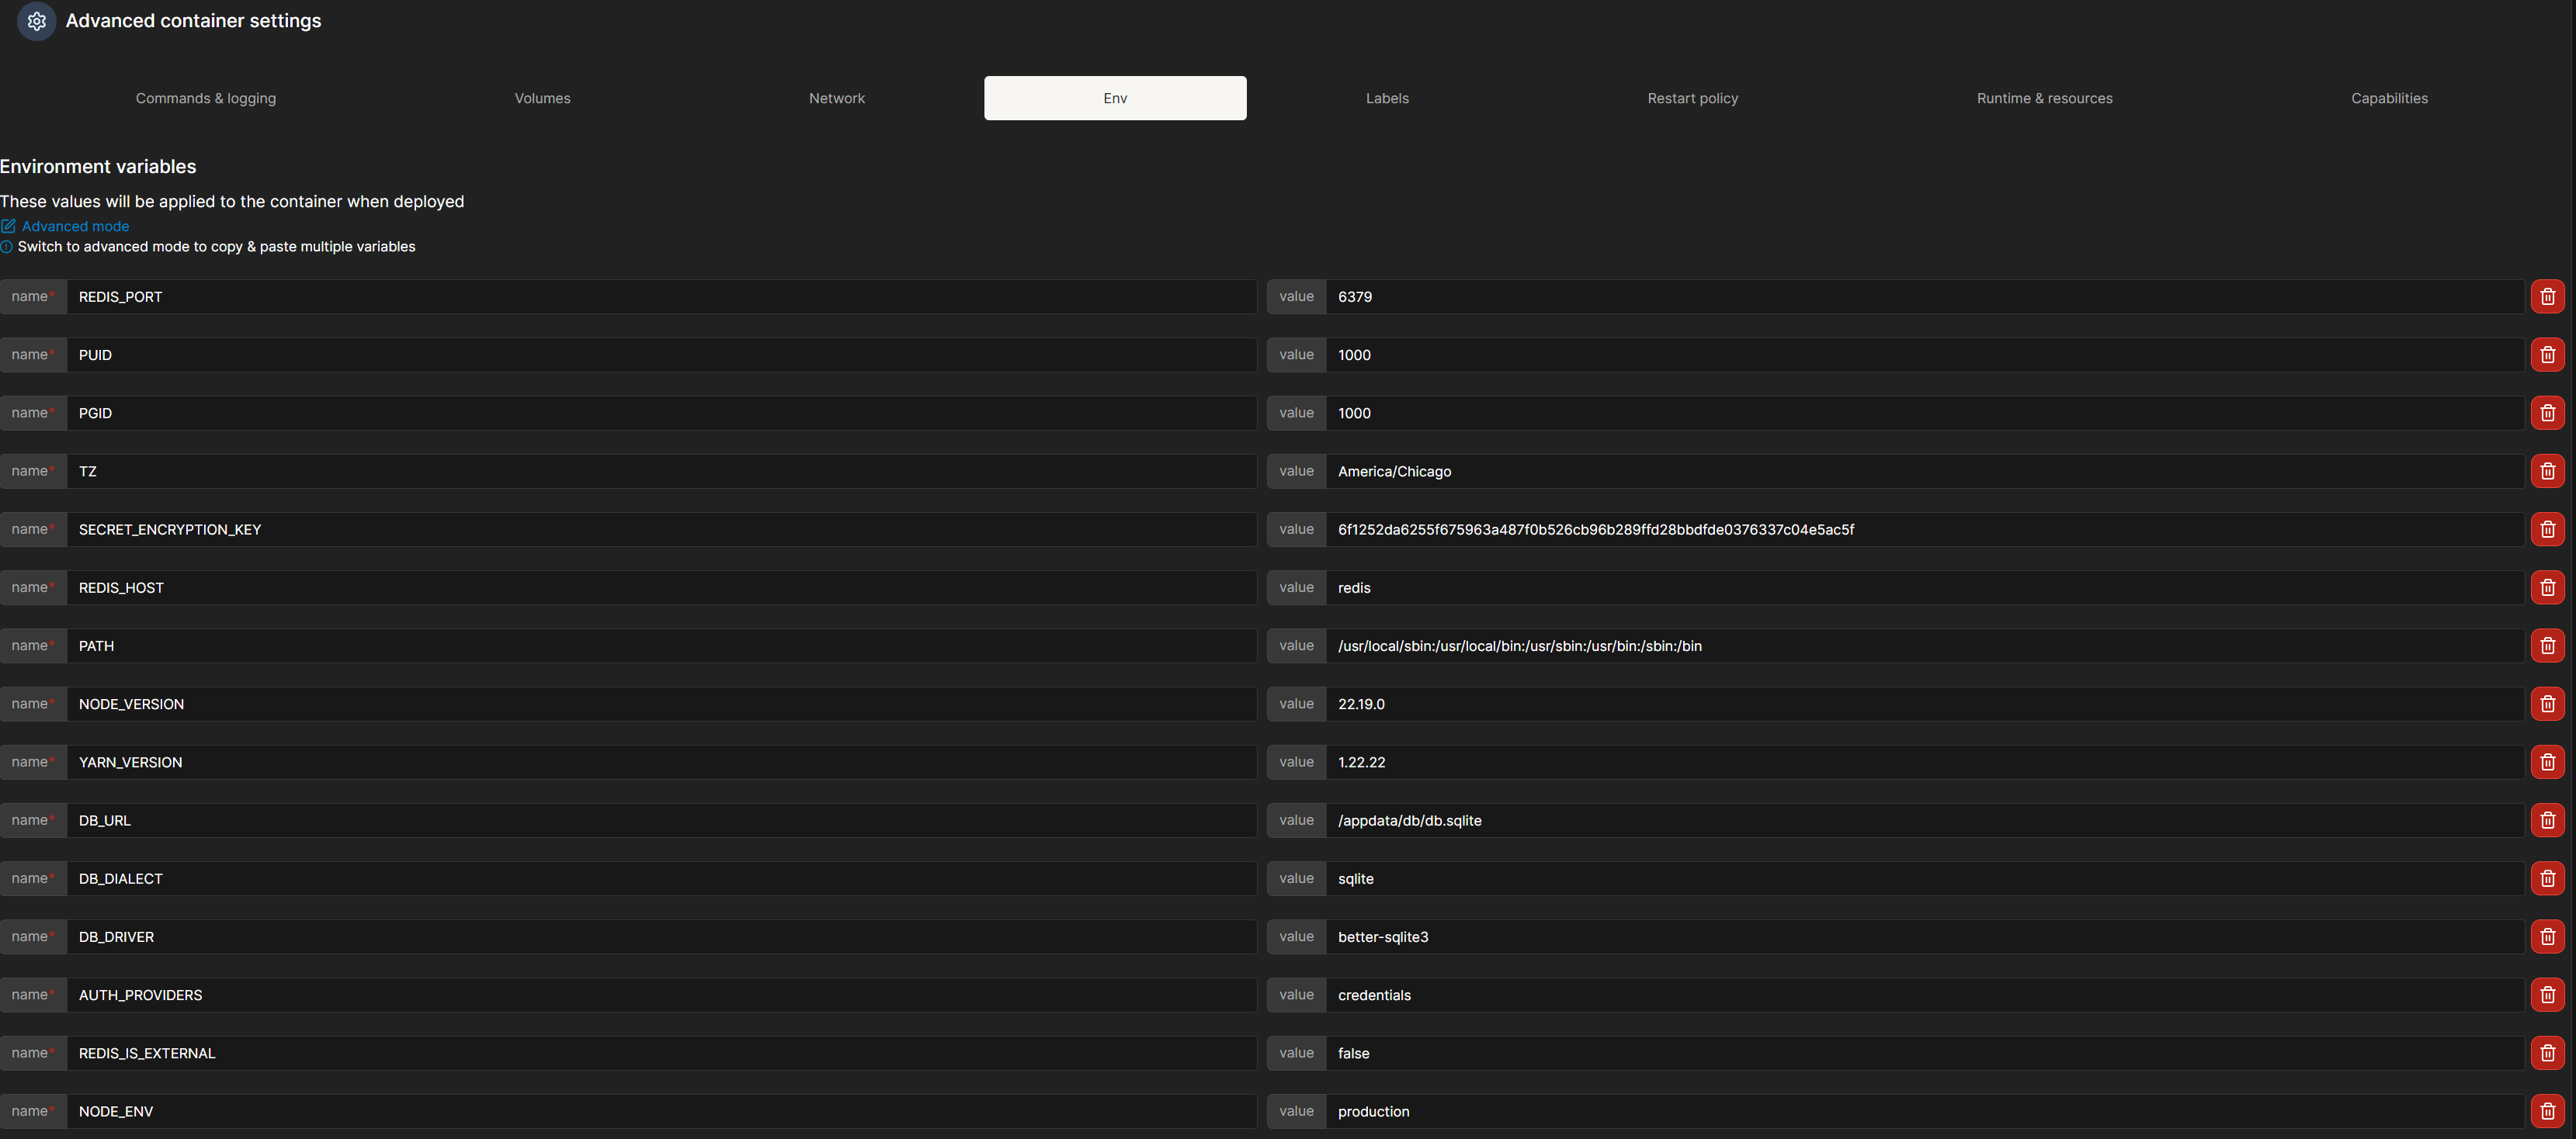The height and width of the screenshot is (1139, 2576).
Task: Open the Network tab
Action: click(x=836, y=98)
